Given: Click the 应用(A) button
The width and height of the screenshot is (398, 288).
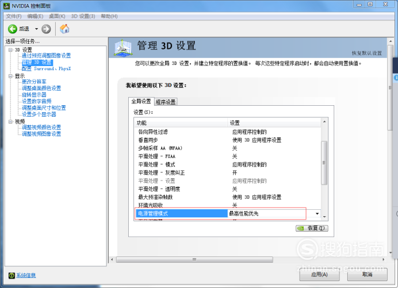Looking at the screenshot, I should (x=319, y=274).
